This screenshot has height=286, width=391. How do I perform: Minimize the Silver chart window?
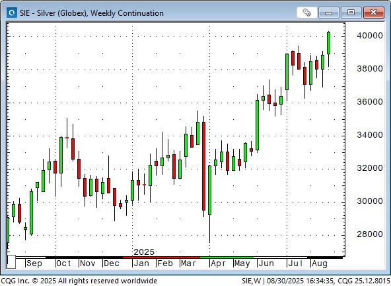tap(328, 13)
